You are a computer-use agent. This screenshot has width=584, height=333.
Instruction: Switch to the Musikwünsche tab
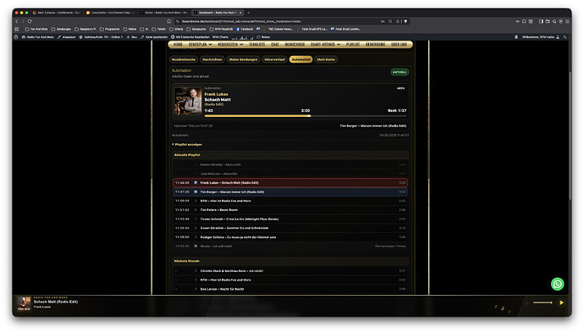tap(184, 59)
